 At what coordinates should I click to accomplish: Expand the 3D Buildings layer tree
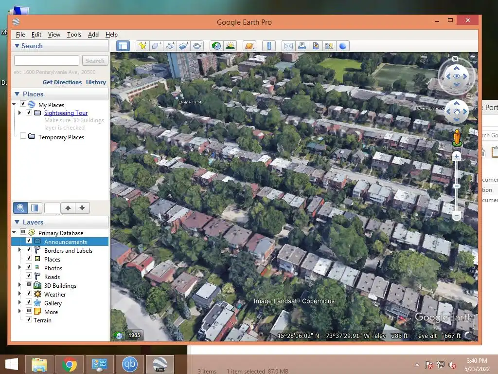(x=19, y=285)
